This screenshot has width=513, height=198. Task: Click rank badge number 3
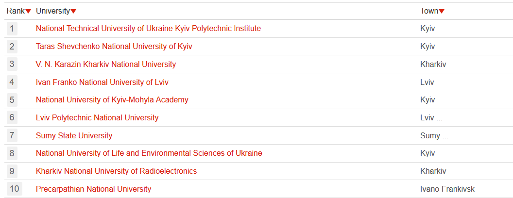pos(12,64)
